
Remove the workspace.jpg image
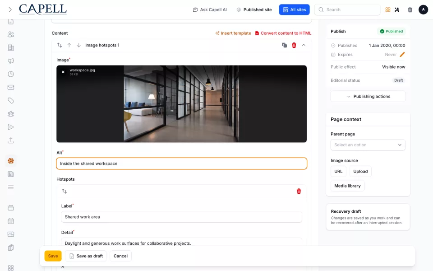(x=63, y=72)
